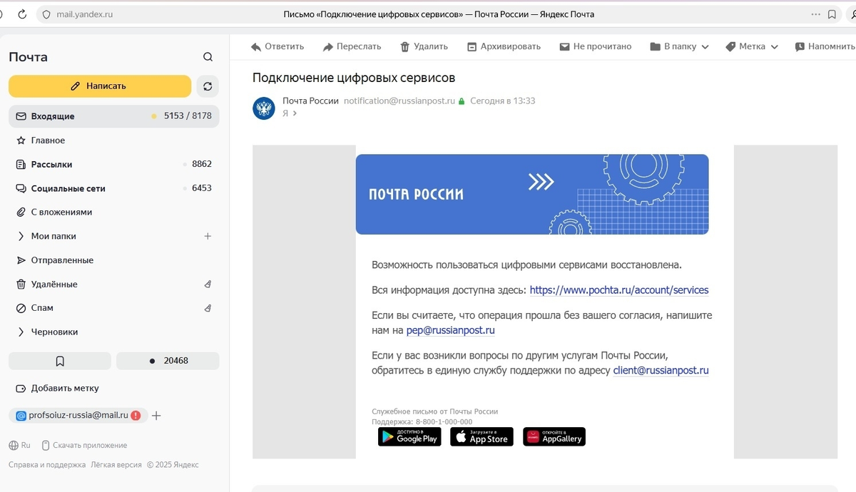Viewport: 856px width, 492px height.
Task: Click unread filter showing 20468
Action: [x=168, y=361]
